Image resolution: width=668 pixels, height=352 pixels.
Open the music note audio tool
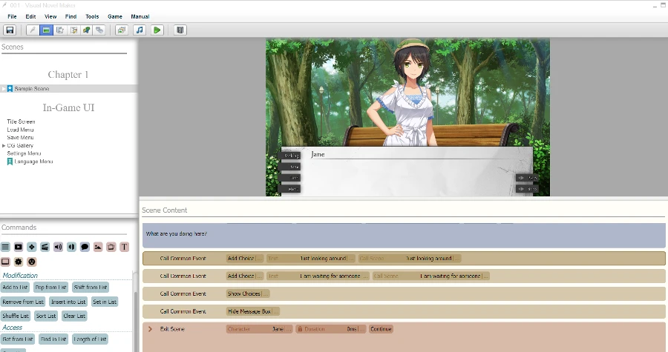[140, 30]
